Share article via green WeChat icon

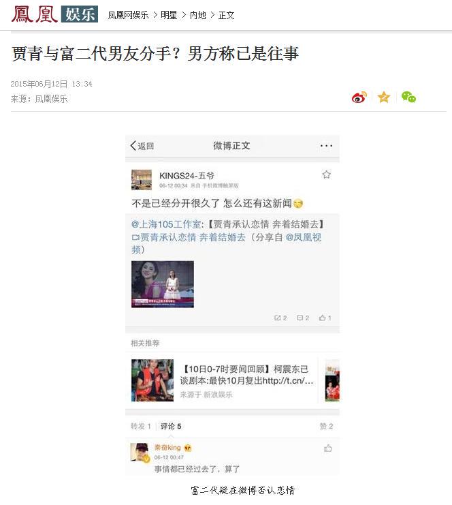point(408,97)
